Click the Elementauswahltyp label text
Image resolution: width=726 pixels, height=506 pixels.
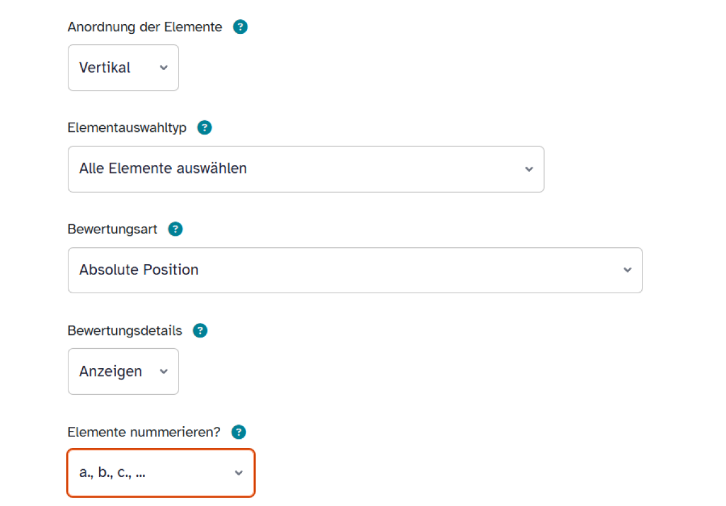[127, 128]
